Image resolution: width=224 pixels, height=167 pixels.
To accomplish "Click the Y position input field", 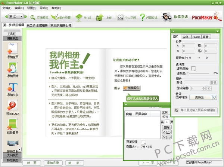I will click(189, 51).
